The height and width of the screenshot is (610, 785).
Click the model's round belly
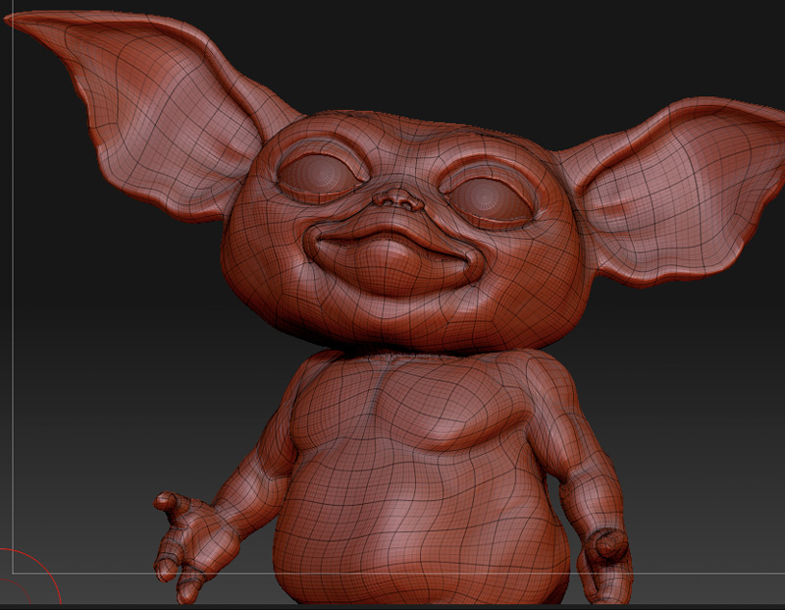[421, 522]
